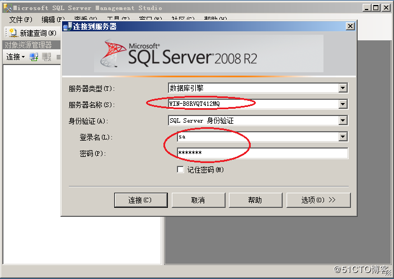Click the connect Object Explorer icon
This screenshot has width=394, height=279.
[34, 57]
